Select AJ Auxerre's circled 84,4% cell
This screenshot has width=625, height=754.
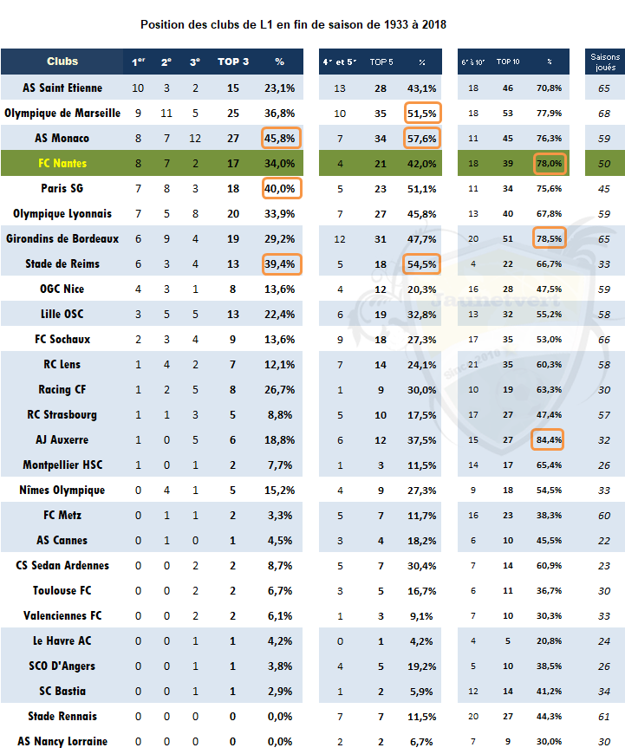548,439
